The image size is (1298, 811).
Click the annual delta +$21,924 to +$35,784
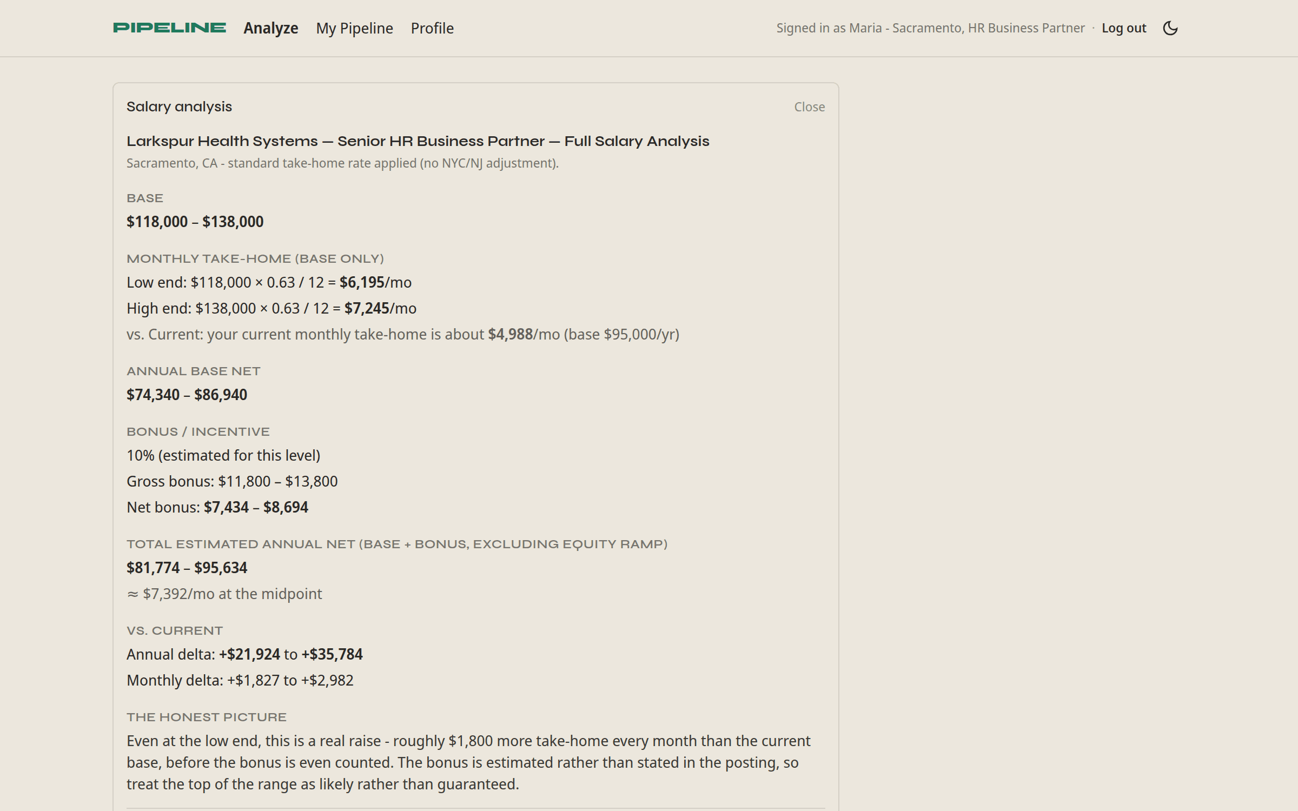tap(244, 654)
